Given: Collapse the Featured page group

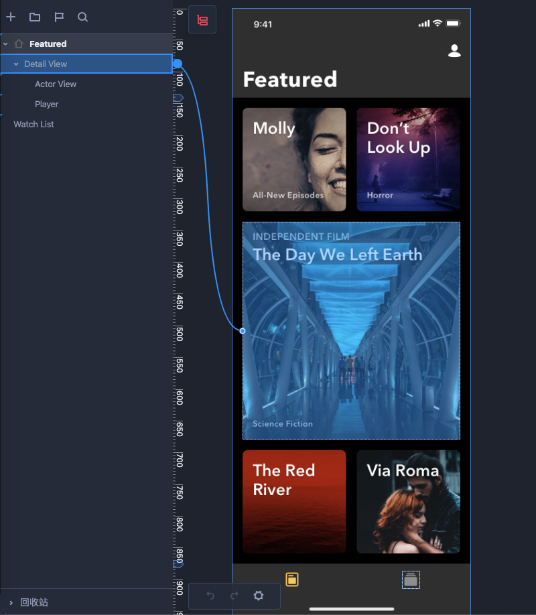Looking at the screenshot, I should click(5, 44).
